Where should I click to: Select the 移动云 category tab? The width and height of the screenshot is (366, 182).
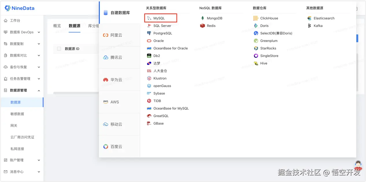119,124
